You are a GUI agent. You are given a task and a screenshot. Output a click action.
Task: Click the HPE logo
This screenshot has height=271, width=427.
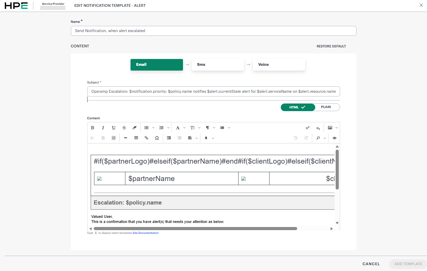[16, 5]
